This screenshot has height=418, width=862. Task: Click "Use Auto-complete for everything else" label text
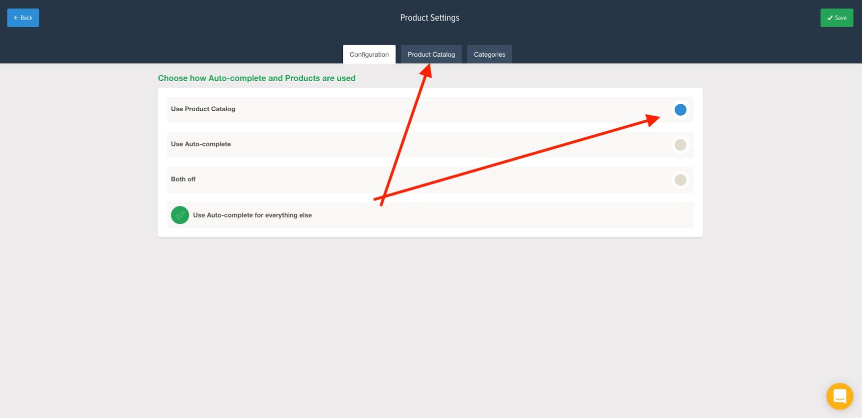[252, 216]
